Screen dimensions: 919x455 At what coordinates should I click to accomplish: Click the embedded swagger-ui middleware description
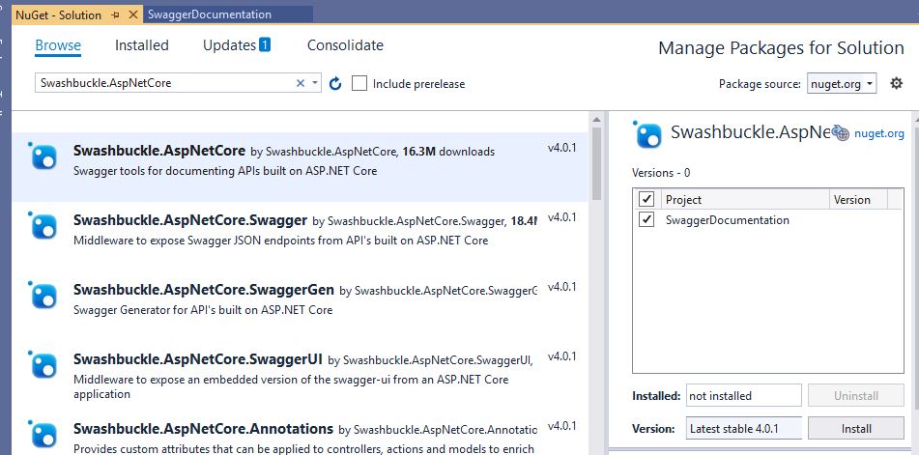click(x=291, y=386)
